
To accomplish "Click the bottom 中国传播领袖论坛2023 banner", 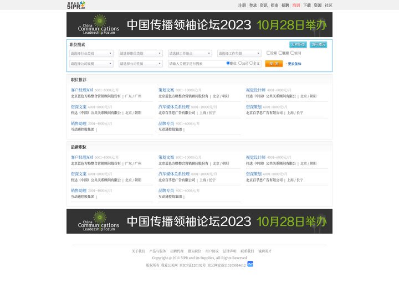I will [x=199, y=221].
